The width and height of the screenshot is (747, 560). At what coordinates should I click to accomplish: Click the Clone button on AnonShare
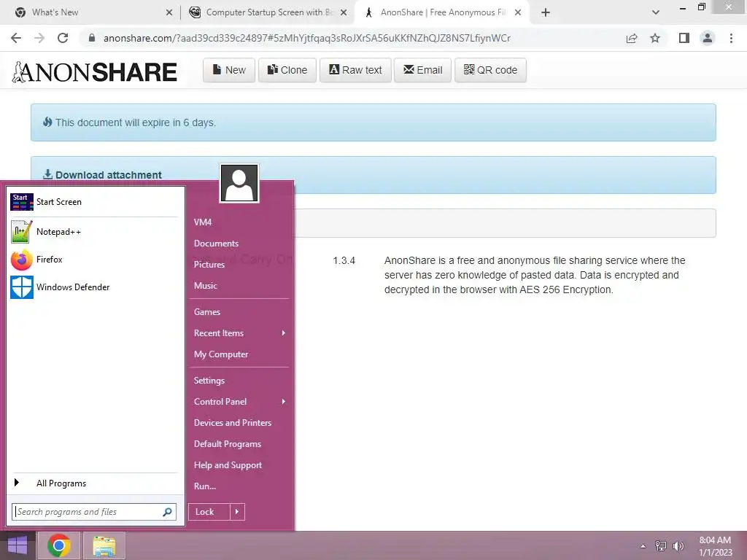(287, 70)
